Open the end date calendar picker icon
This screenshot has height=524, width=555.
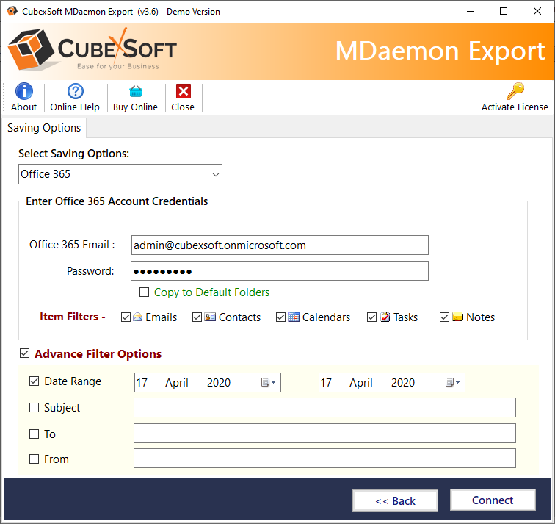pos(452,382)
